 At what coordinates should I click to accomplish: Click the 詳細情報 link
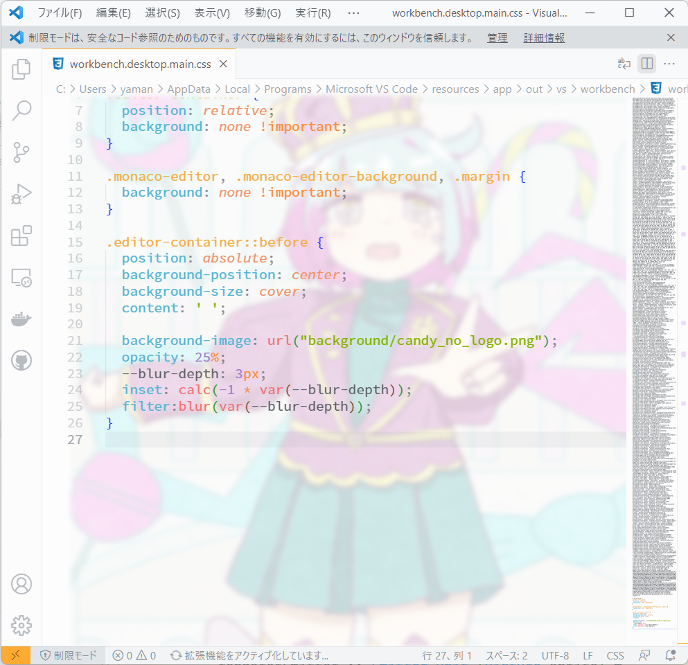click(544, 38)
